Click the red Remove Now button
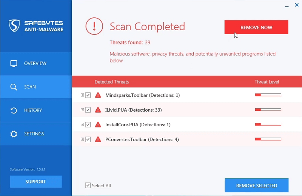This screenshot has height=196, width=302. tap(256, 27)
